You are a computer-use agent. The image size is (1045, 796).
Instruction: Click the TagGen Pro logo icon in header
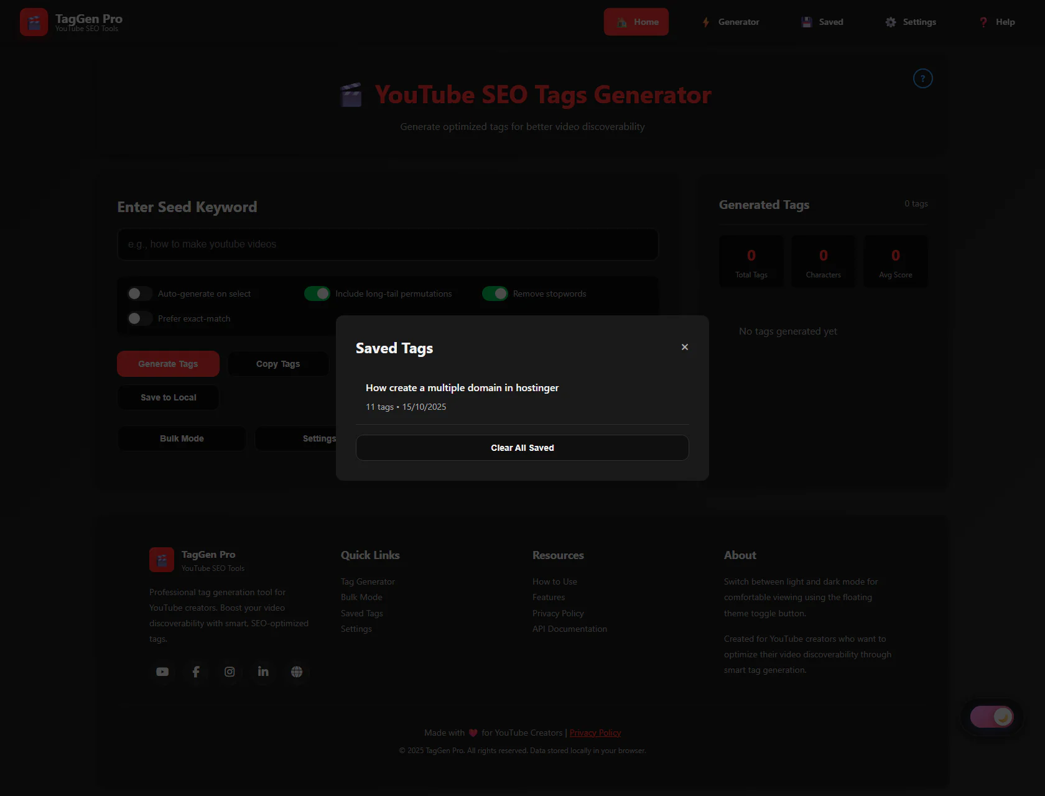(x=34, y=22)
